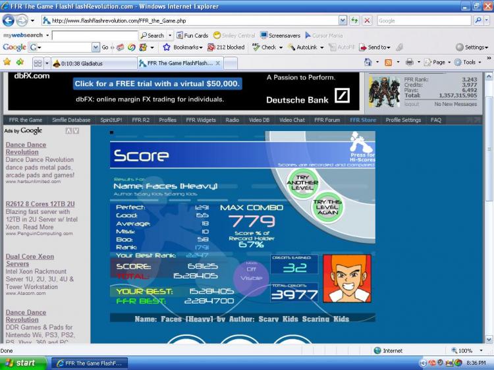
Task: Open the recent pages dropdown next to Forward
Action: 32,21
